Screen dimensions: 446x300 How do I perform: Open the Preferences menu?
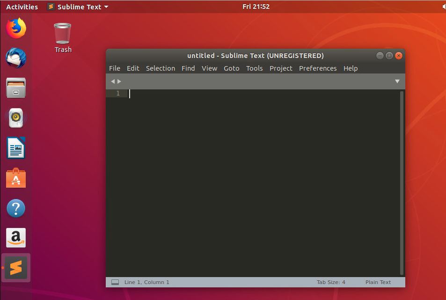coord(318,68)
